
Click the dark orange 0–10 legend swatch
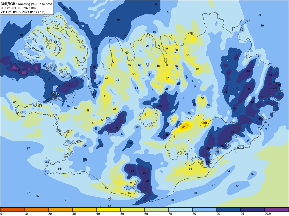click(12, 210)
